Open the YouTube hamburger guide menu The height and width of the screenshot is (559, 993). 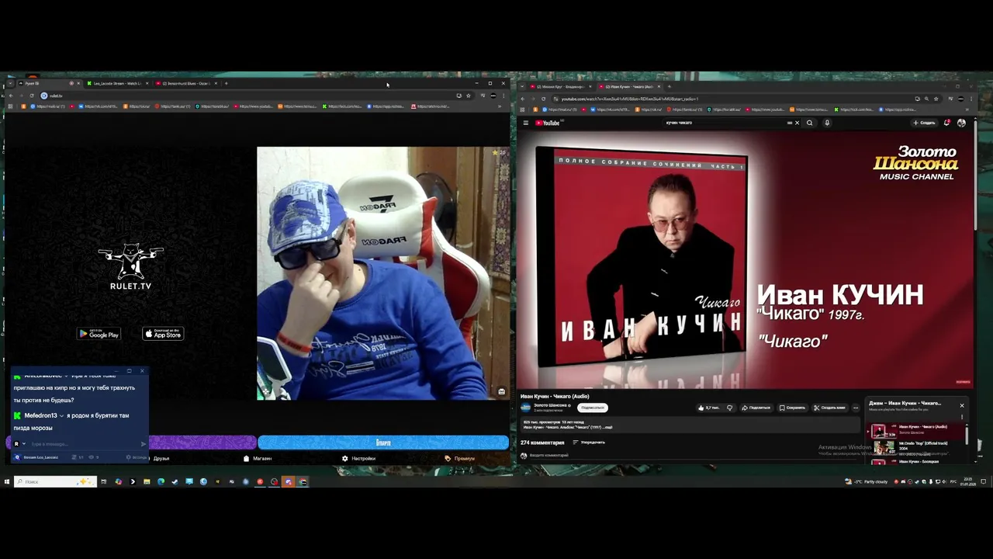525,123
